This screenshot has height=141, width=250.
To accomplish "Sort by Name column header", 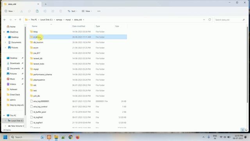I will tap(35, 26).
